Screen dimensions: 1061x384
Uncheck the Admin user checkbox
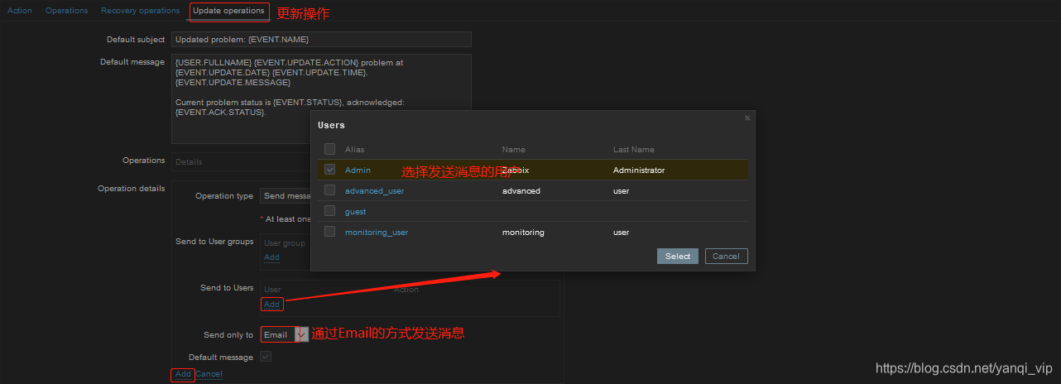tap(330, 170)
